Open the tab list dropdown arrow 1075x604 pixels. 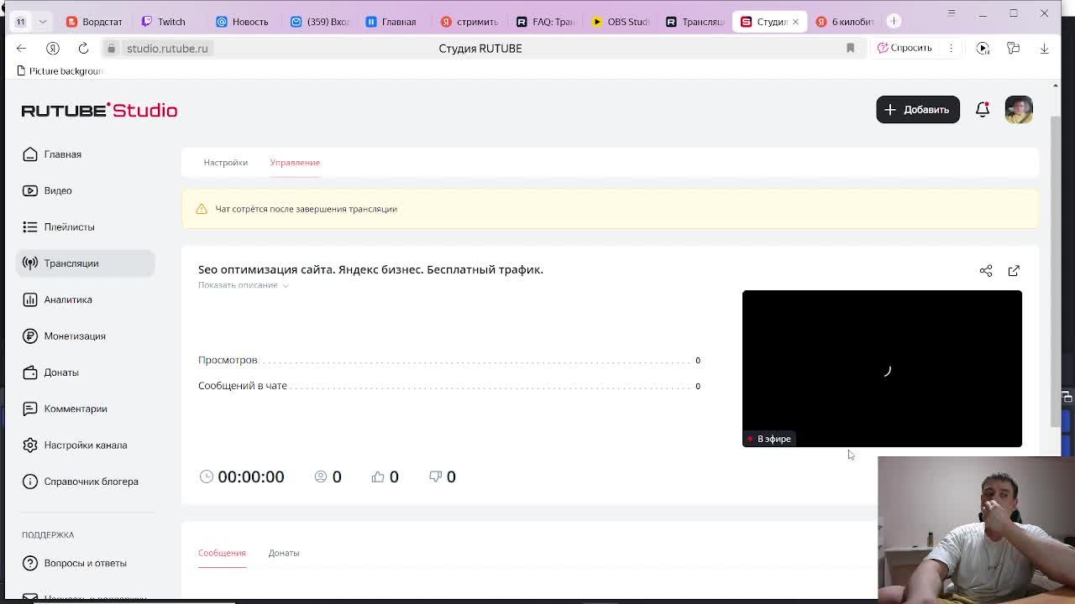(x=42, y=21)
